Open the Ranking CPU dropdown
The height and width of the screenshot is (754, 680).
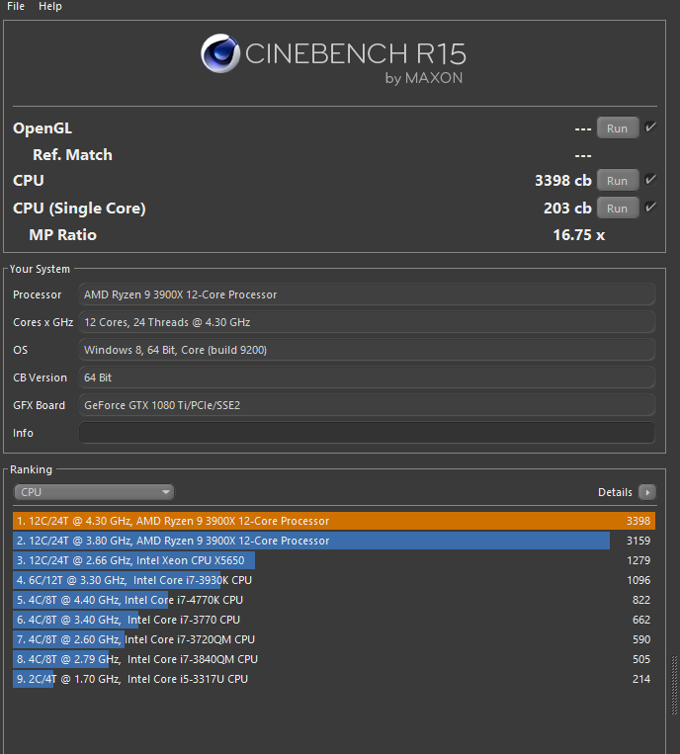click(94, 492)
